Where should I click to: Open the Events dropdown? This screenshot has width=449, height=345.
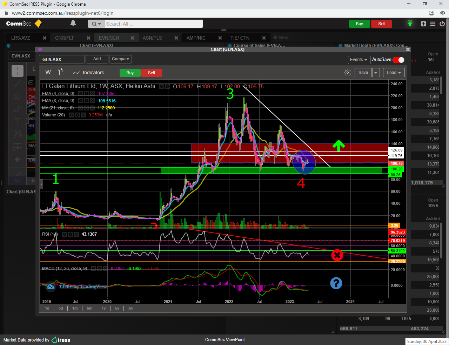coord(359,60)
